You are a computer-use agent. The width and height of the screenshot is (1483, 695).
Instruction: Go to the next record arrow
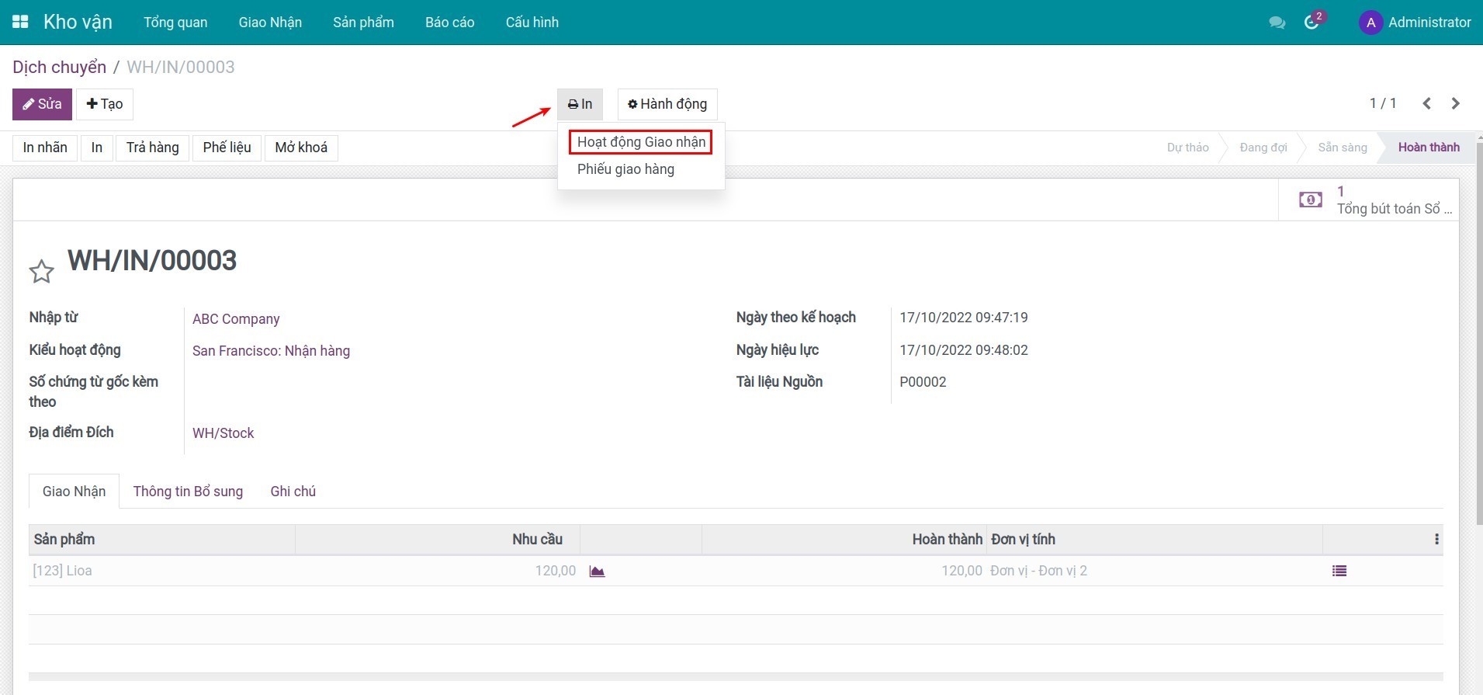(1455, 103)
